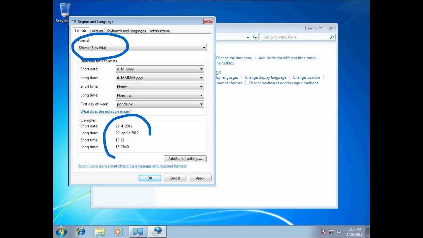Click 'Change keyboards or other input methods' link
This screenshot has height=238, width=423.
click(x=283, y=83)
